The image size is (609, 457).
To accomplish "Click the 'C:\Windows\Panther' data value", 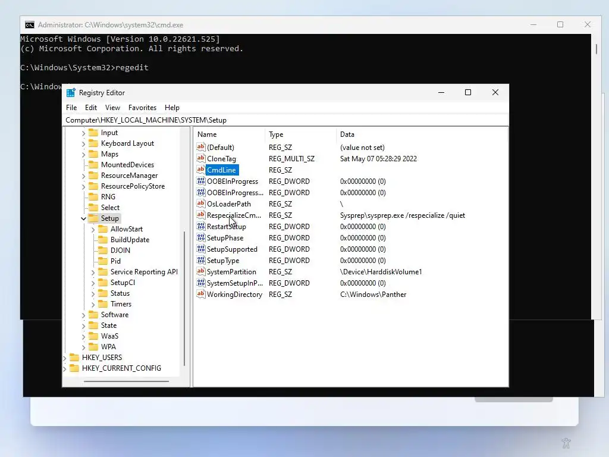I will pyautogui.click(x=373, y=295).
